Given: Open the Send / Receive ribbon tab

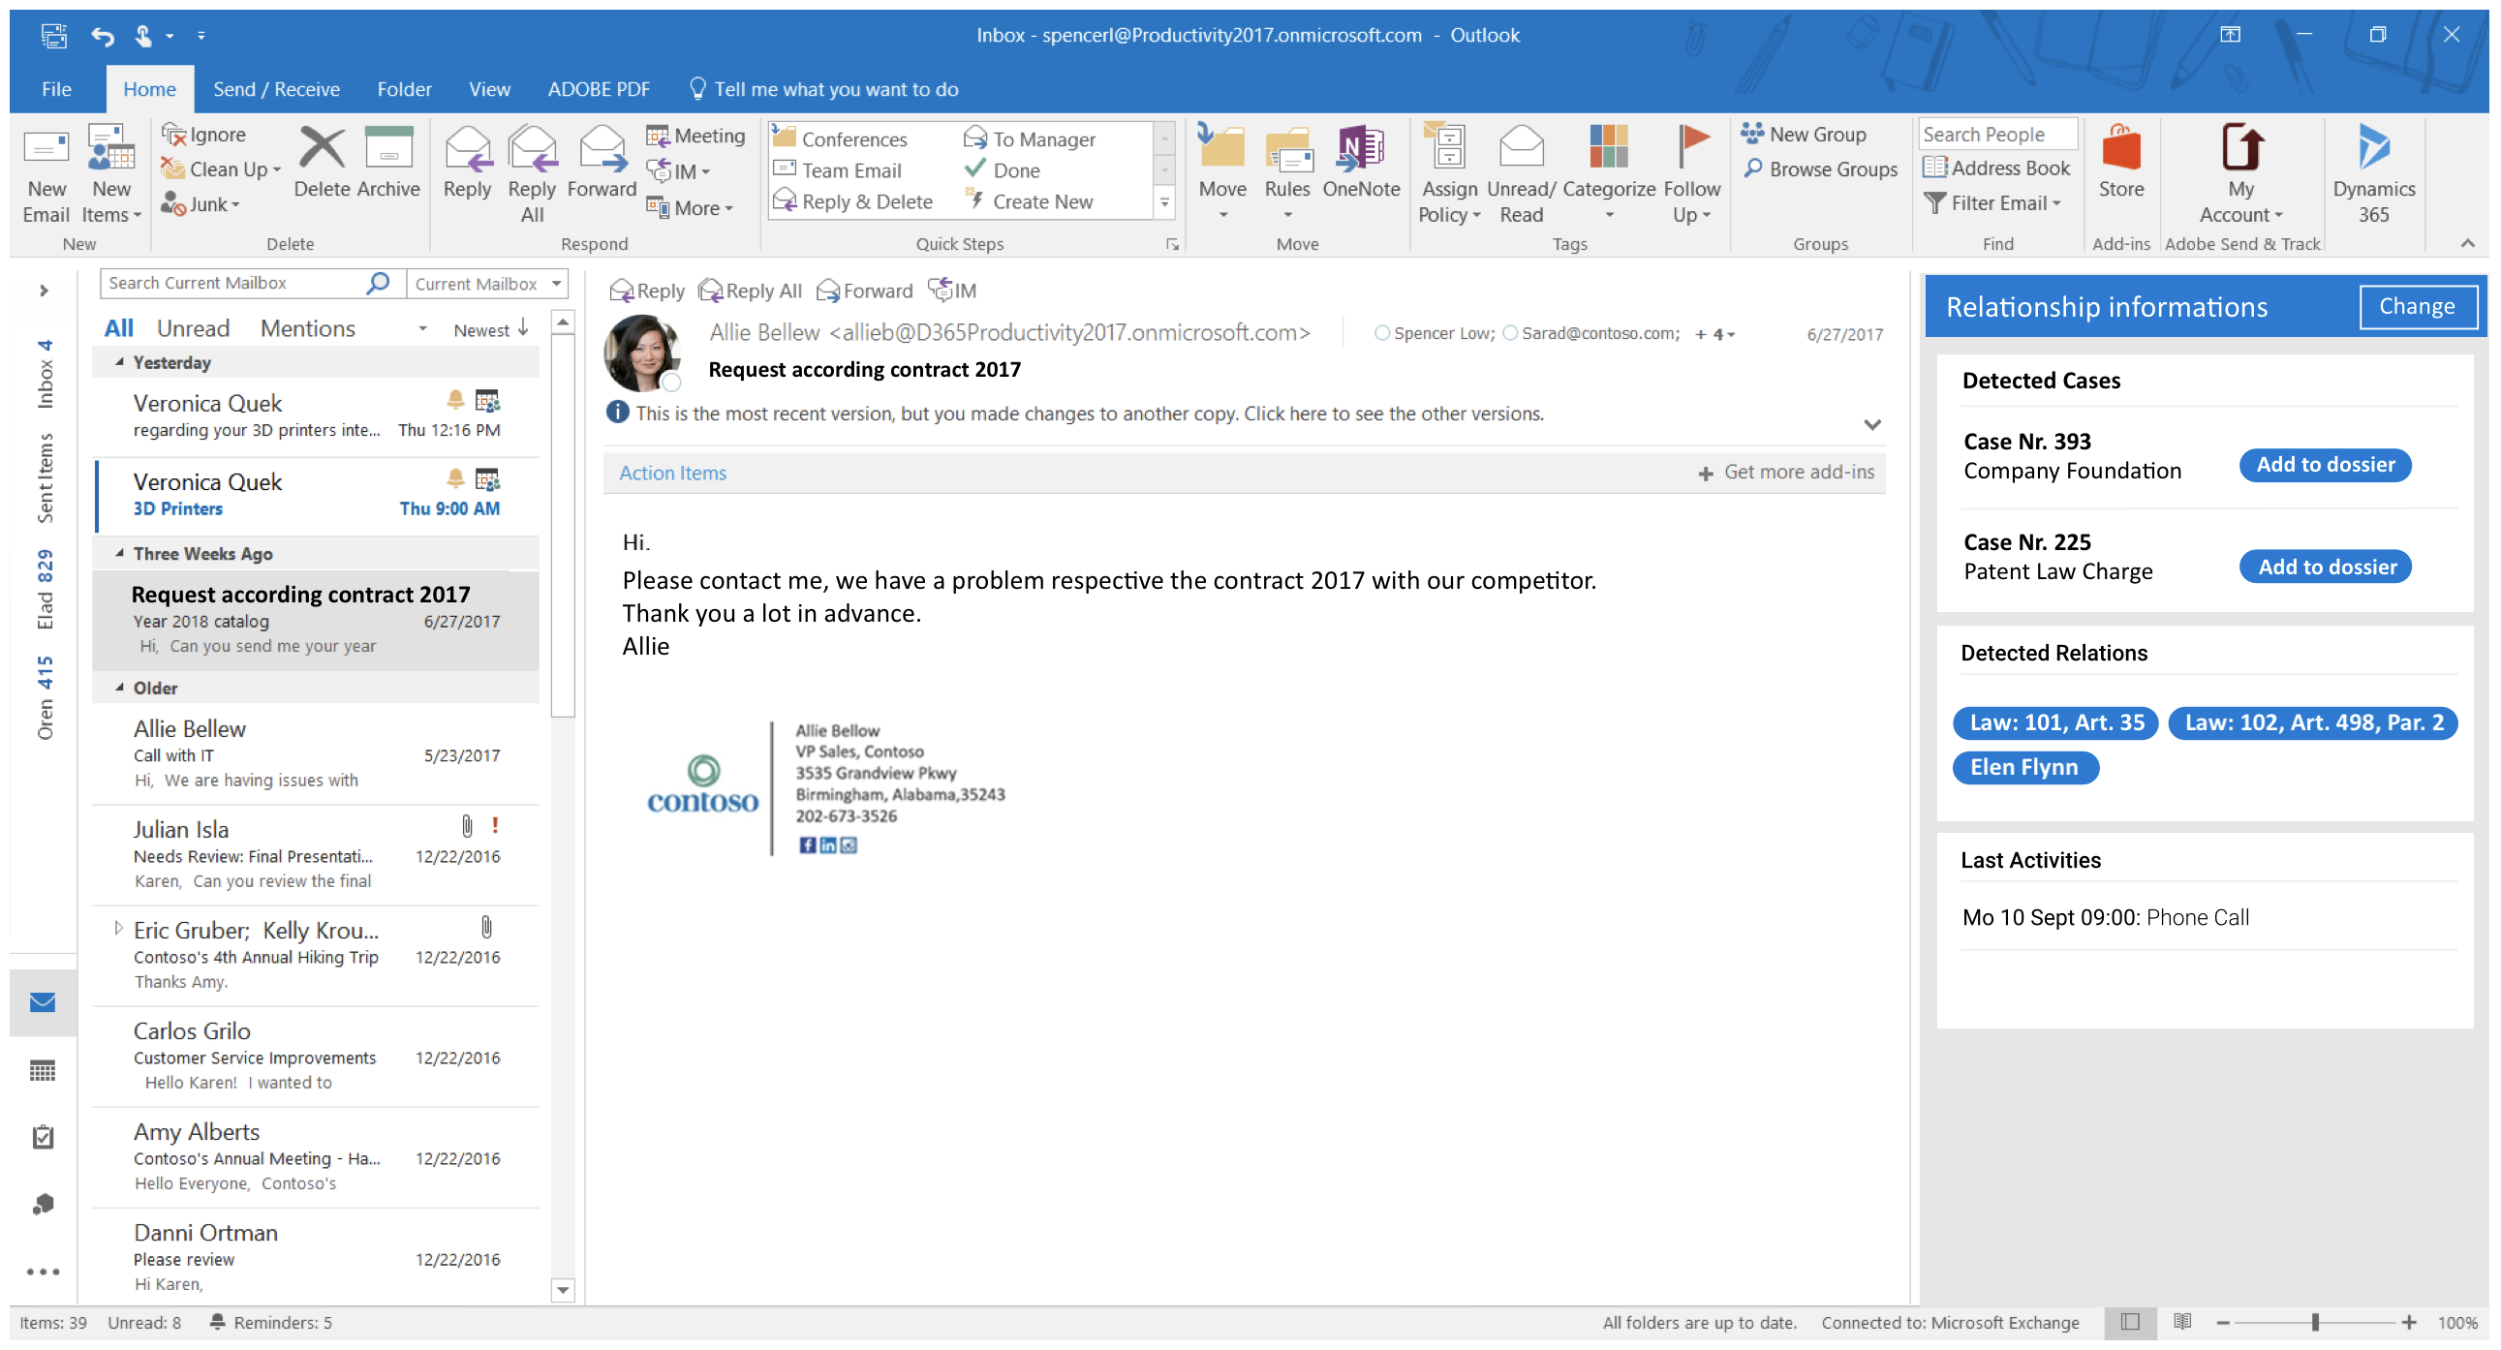Looking at the screenshot, I should click(x=276, y=89).
